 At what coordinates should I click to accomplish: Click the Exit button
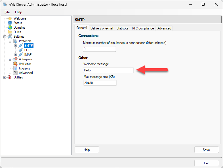[x=207, y=163]
